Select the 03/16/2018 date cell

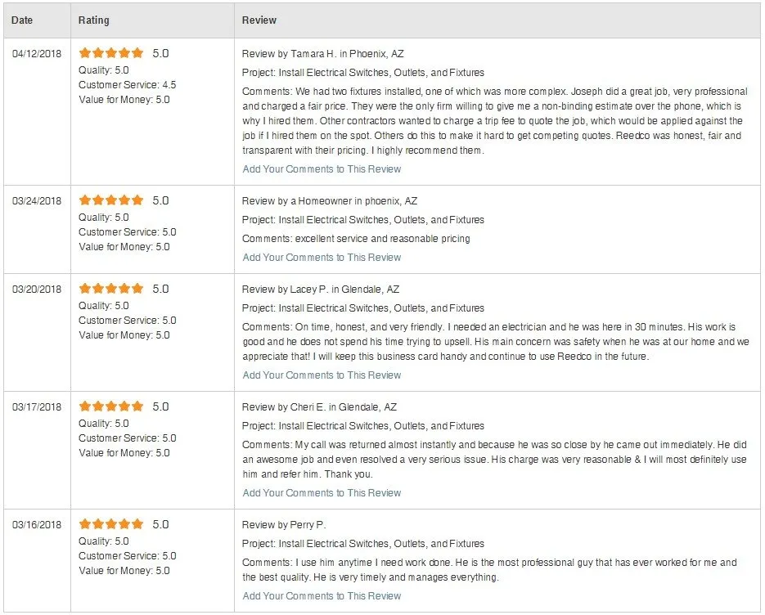tap(37, 525)
